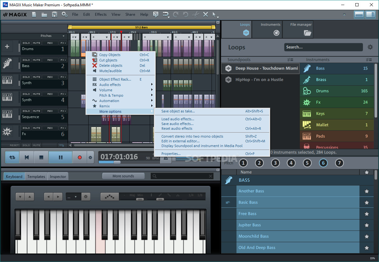Pause playback with the pause button
This screenshot has width=379, height=262.
pos(61,157)
